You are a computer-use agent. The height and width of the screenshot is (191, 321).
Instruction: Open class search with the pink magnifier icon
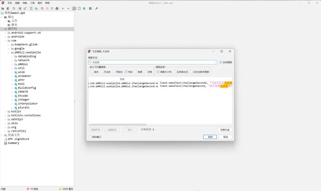(47, 9)
